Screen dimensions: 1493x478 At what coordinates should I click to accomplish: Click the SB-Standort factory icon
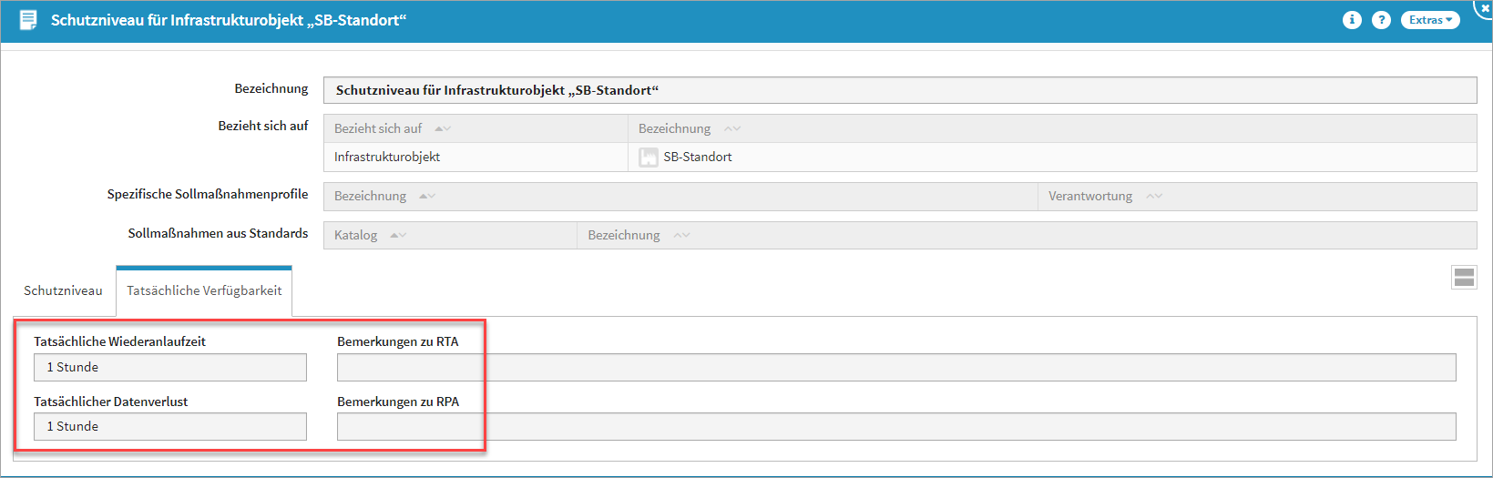point(649,158)
